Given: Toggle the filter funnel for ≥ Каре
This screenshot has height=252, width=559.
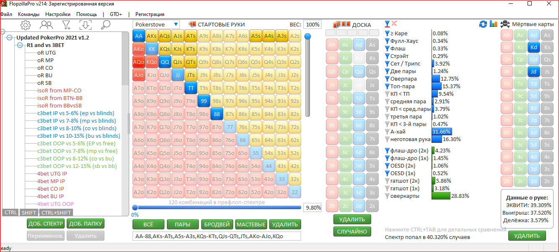Looking at the screenshot, I should [387, 33].
